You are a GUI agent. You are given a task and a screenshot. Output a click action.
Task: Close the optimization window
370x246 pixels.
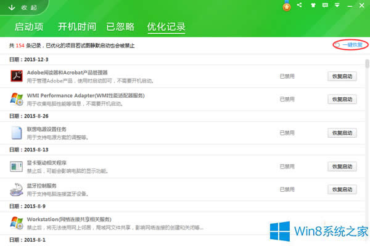pyautogui.click(x=362, y=6)
